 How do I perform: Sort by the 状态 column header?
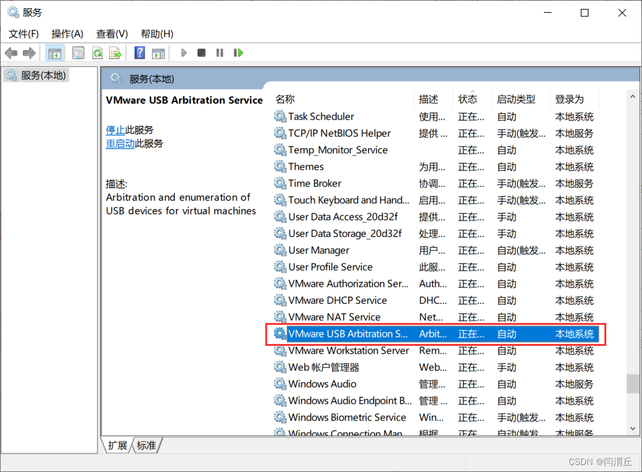click(472, 99)
